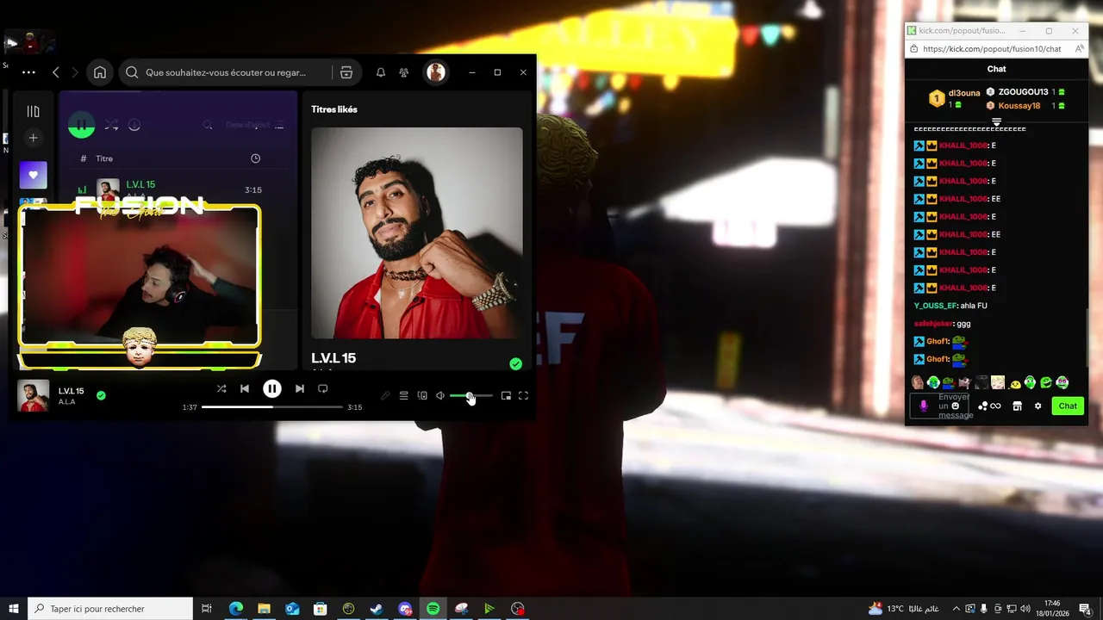
Task: Open Kick chat settings gear
Action: 1038,406
